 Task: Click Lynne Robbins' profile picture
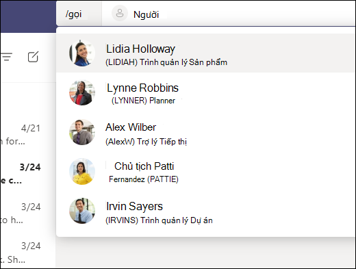click(x=82, y=92)
